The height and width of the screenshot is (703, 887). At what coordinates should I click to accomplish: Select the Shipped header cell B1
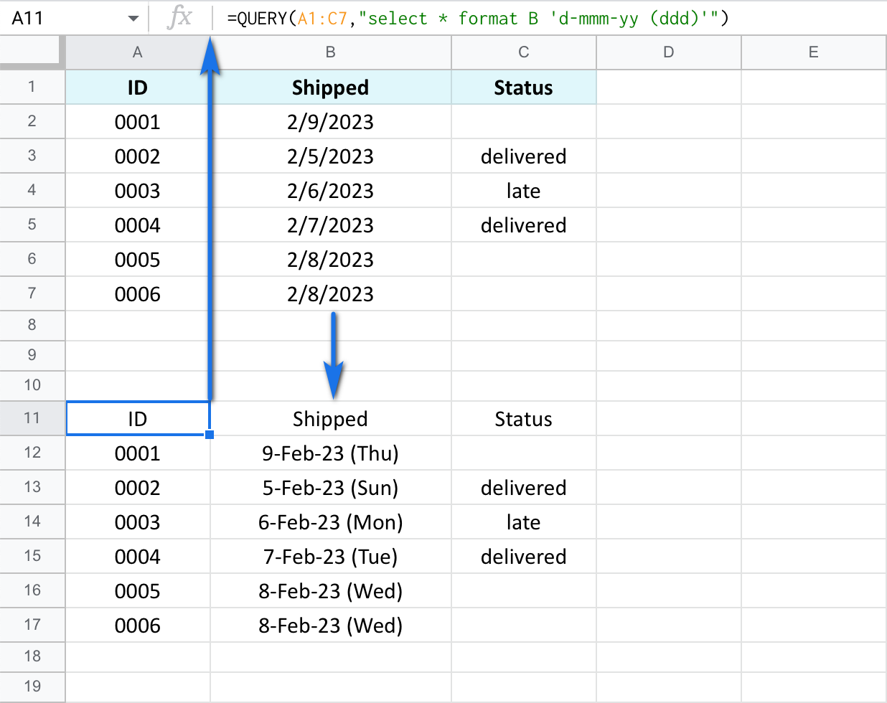pyautogui.click(x=330, y=87)
